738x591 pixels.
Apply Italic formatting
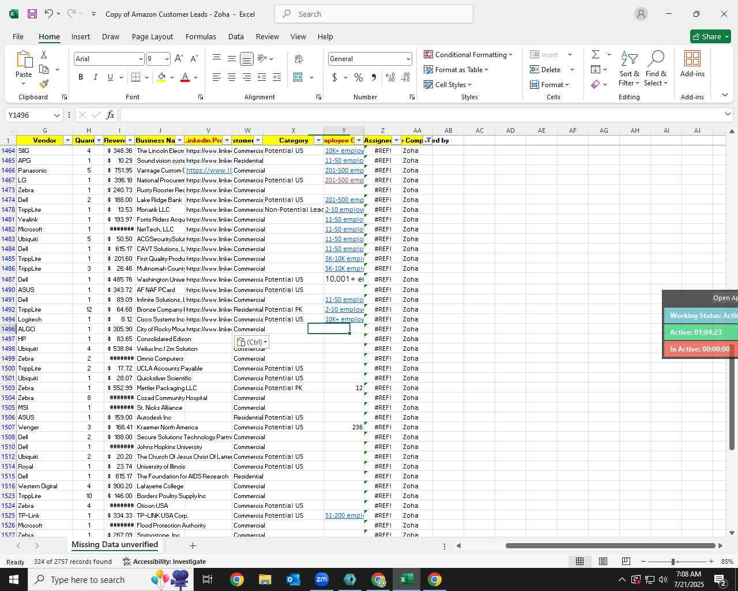96,77
